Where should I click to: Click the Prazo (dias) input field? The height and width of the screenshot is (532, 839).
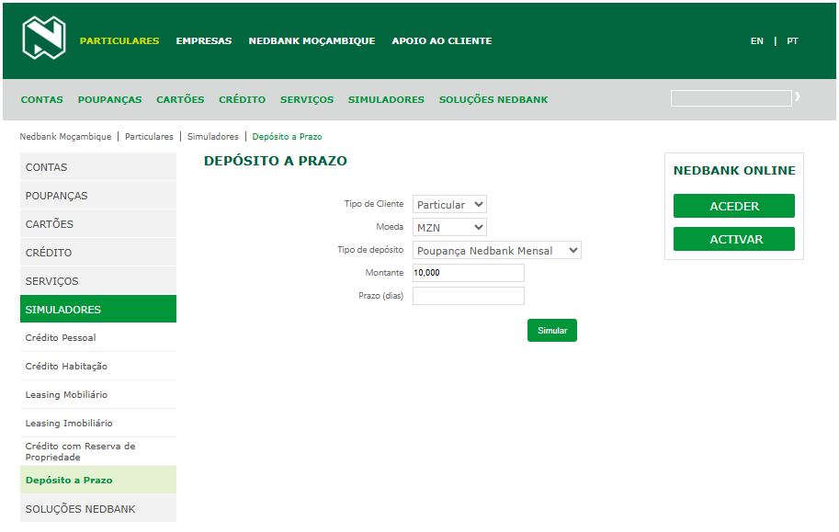tap(468, 296)
